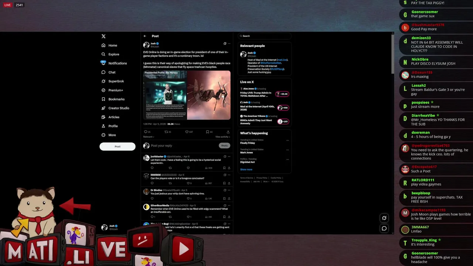Open Josh's avatar on the main post

coord(146,45)
